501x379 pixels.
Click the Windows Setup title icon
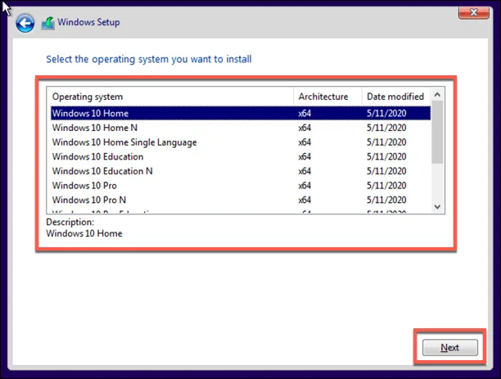(48, 23)
